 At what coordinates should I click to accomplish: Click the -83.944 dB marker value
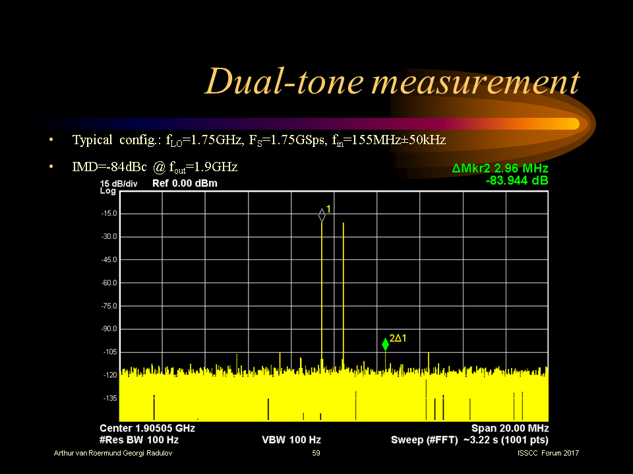[x=516, y=180]
